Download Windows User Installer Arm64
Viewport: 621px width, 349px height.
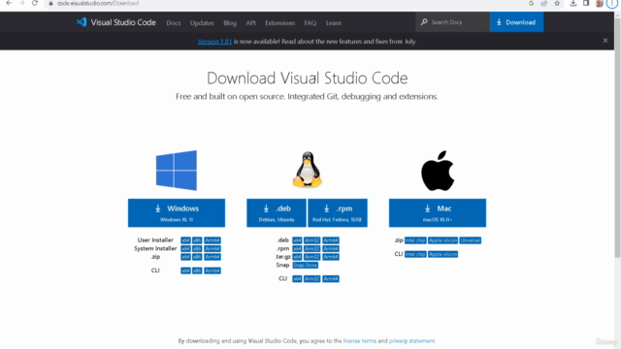pyautogui.click(x=212, y=240)
